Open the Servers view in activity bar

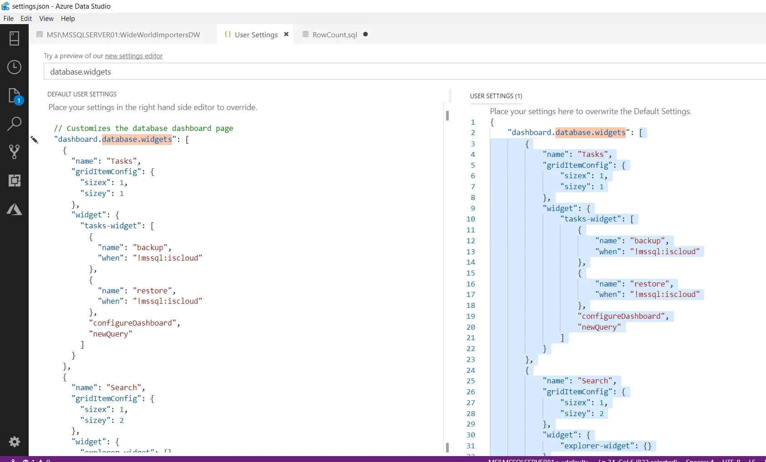tap(14, 39)
